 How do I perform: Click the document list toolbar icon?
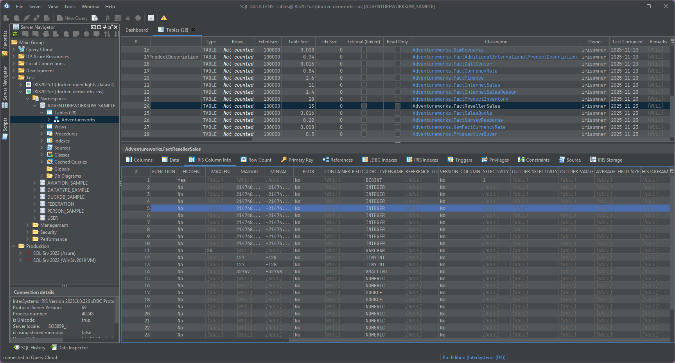point(151,18)
